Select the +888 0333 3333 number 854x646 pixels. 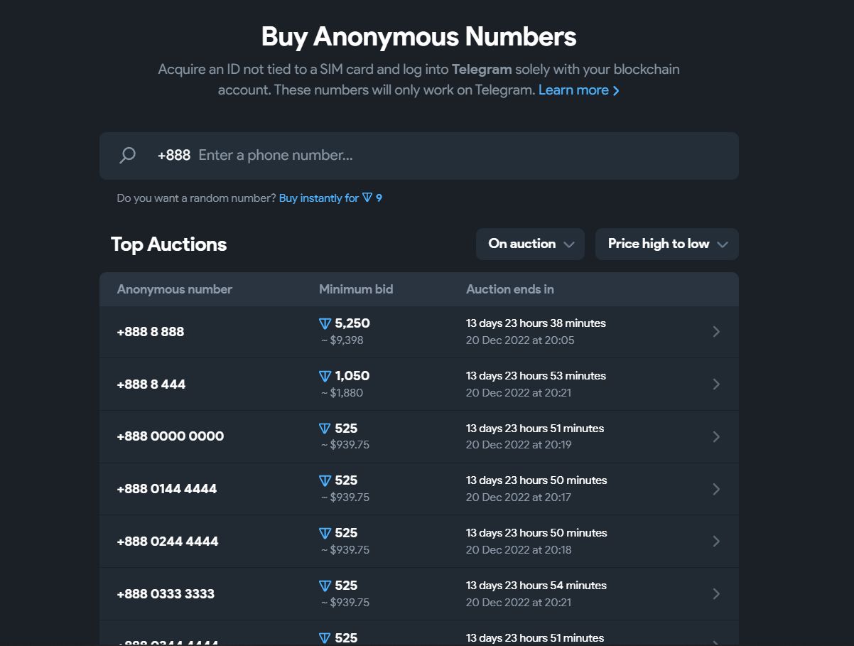[x=166, y=593]
